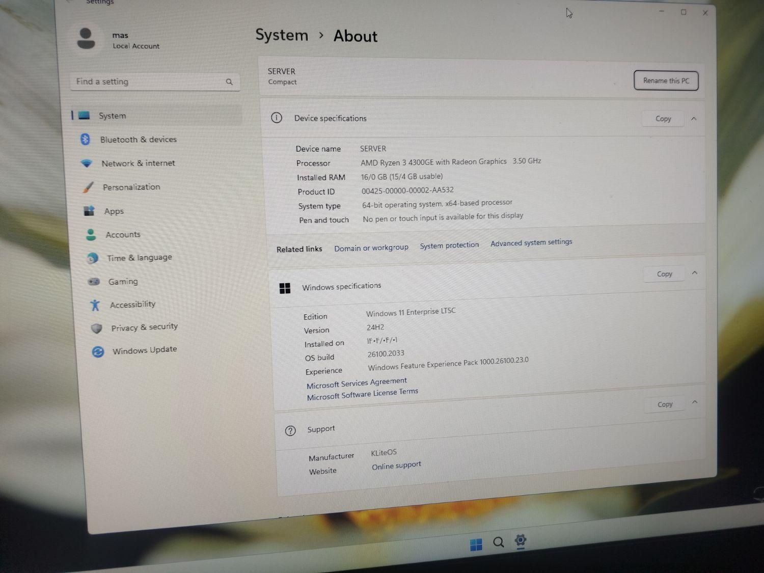Go to Personalization settings
The image size is (764, 573).
click(x=131, y=187)
